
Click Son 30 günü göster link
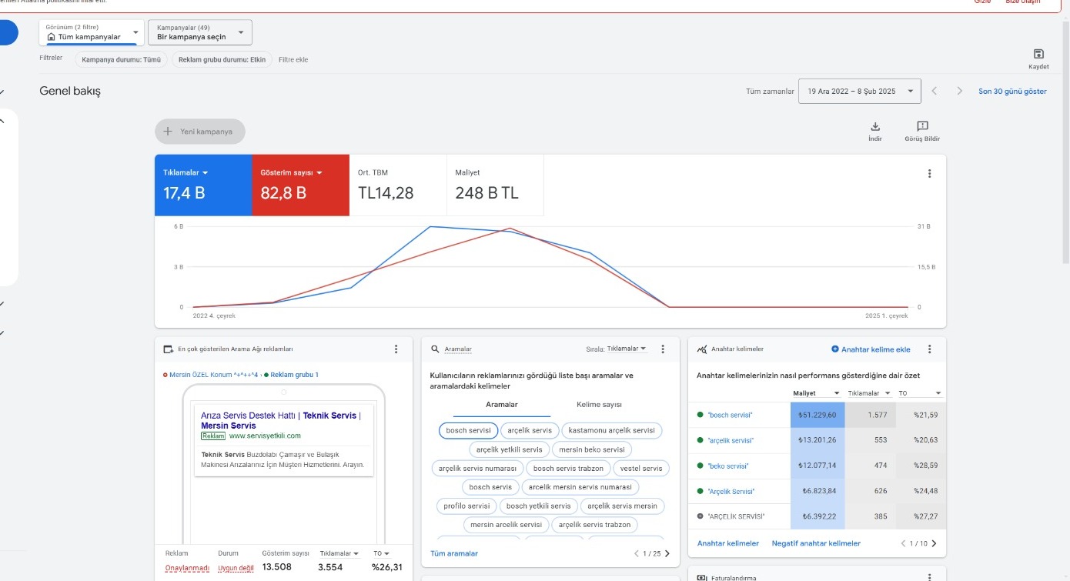1012,91
